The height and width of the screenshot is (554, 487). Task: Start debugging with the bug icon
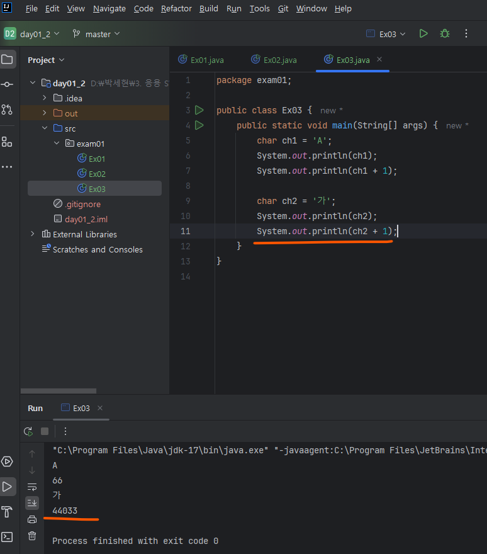(445, 34)
